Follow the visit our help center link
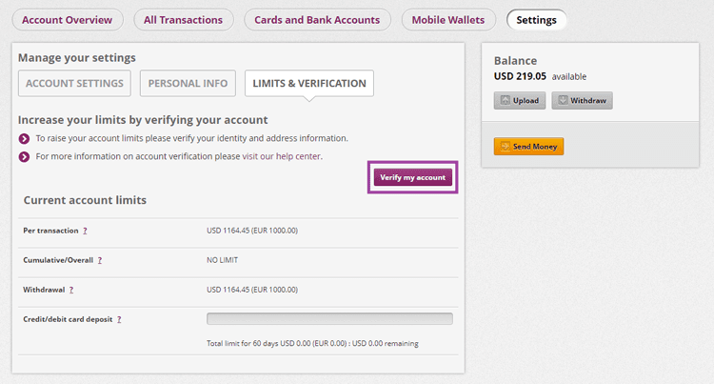 [282, 156]
